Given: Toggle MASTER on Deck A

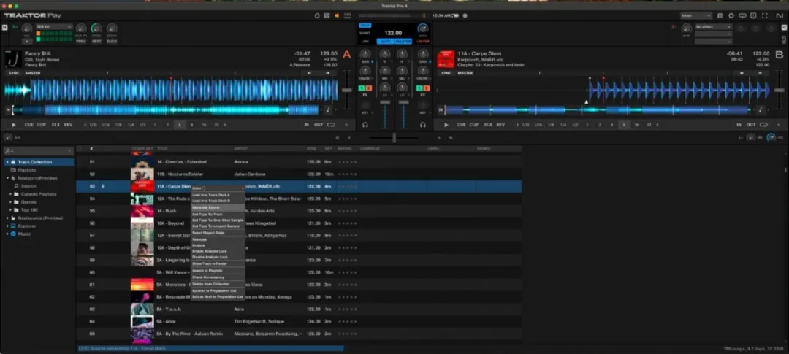Looking at the screenshot, I should [33, 73].
